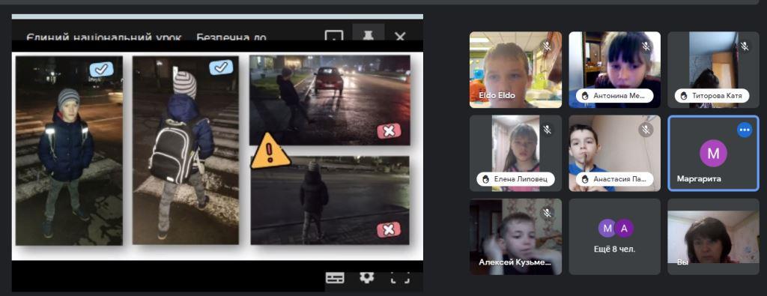This screenshot has width=767, height=296.
Task: Click the muted mic on Анастасия's tile
Action: (x=646, y=130)
